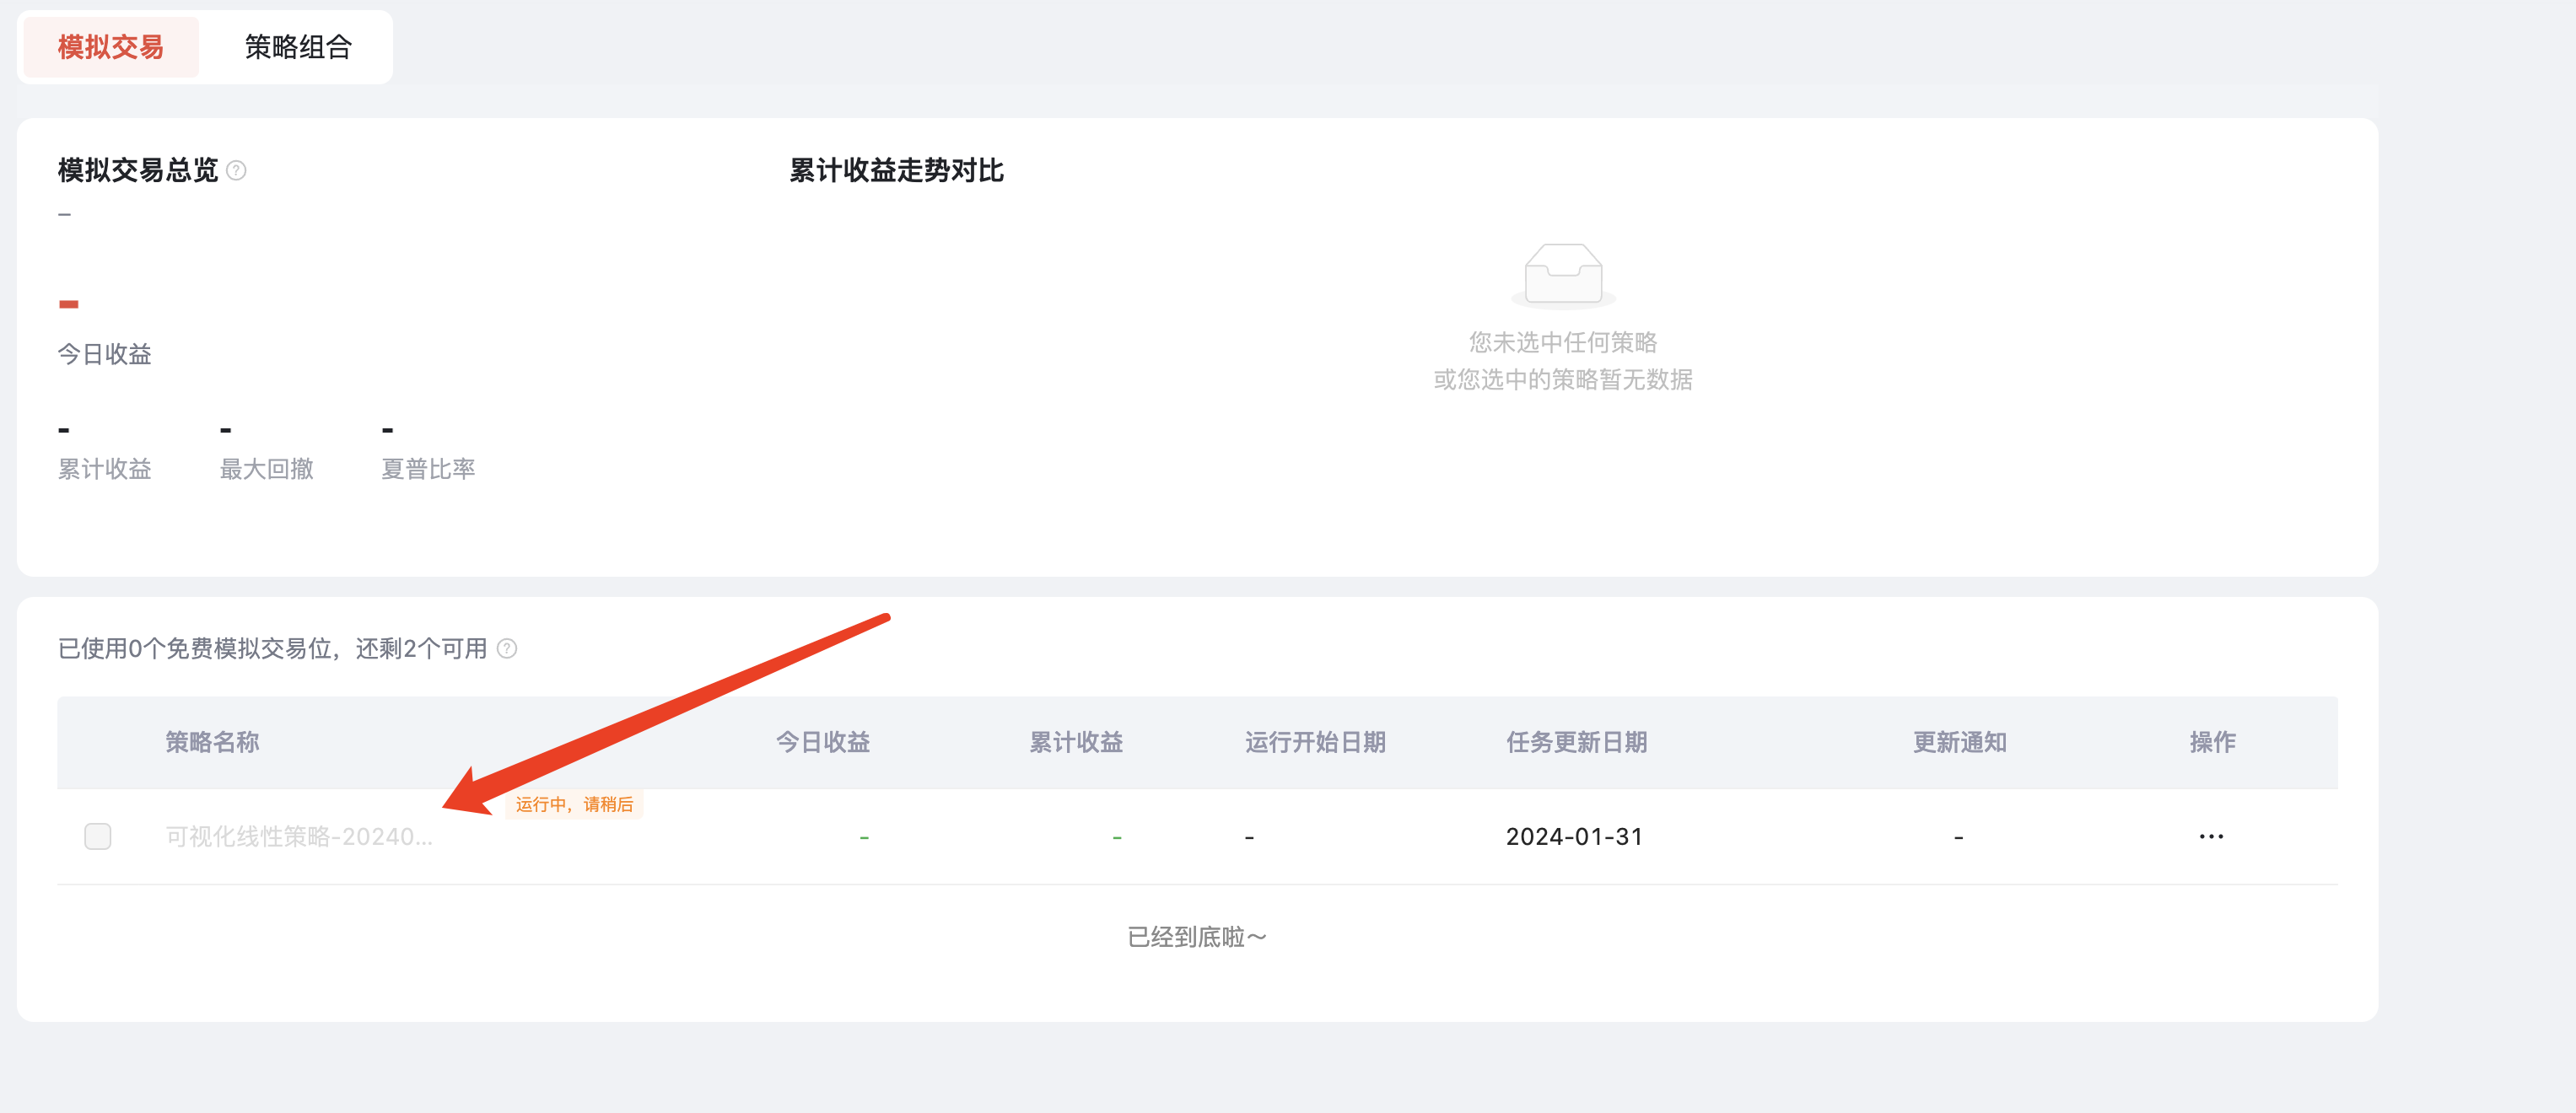Screen dimensions: 2576x1113
Task: Click the 累计收益走势对比 chart title
Action: tap(896, 171)
